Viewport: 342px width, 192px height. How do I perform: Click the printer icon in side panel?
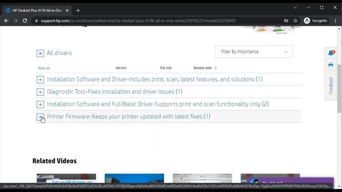tap(331, 65)
